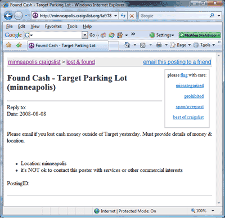
Task: Follow the minneapolis craigslist link
Action: click(34, 62)
